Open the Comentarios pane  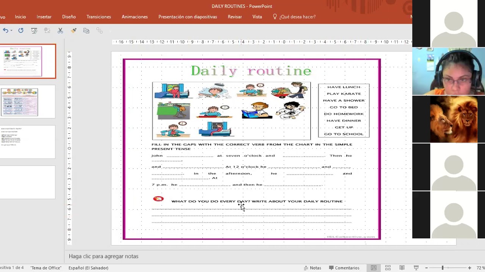344,268
